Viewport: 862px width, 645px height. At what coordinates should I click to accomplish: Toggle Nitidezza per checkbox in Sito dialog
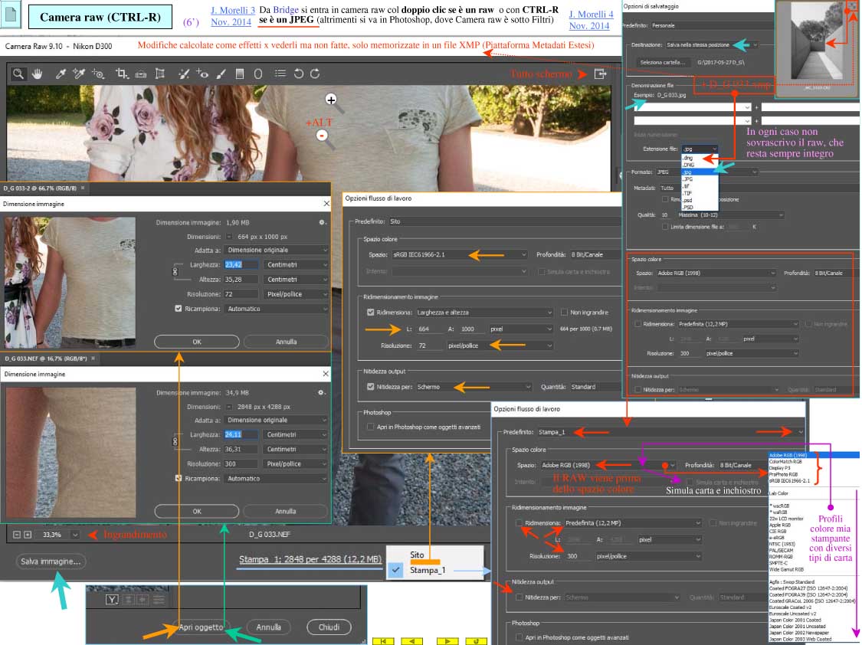point(370,387)
